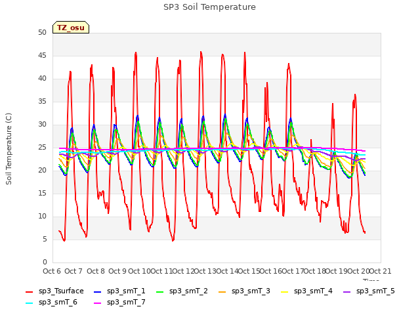Click the Oct 12 x-axis label

(183, 271)
